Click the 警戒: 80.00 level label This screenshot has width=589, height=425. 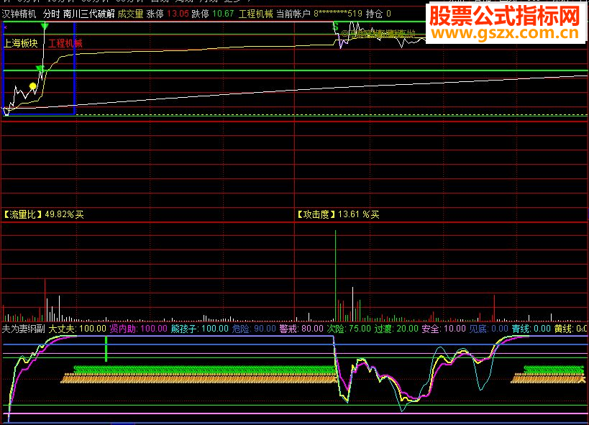coord(301,329)
